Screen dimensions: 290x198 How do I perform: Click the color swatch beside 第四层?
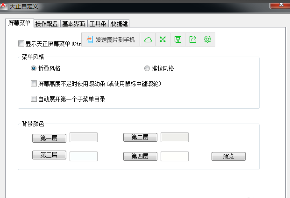175,157
